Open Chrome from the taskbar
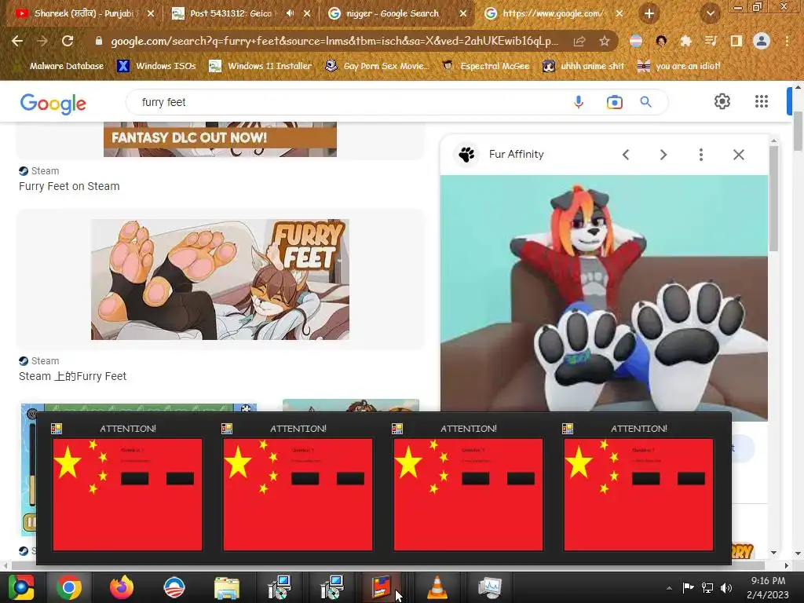This screenshot has width=804, height=603. pyautogui.click(x=69, y=587)
